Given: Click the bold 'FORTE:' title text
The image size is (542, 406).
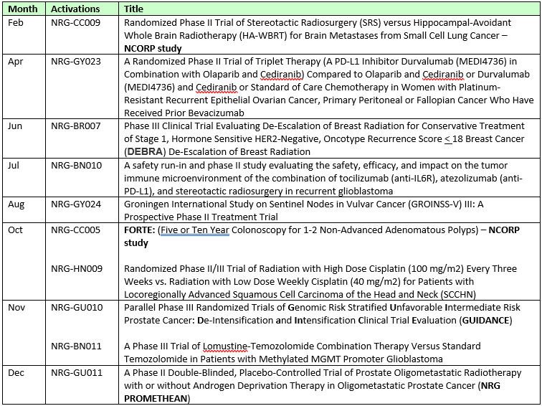Looking at the screenshot, I should pos(140,230).
